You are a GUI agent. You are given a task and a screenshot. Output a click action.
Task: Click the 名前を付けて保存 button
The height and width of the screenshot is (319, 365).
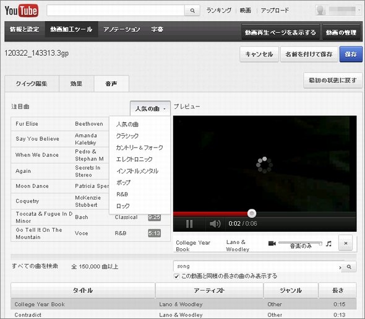click(309, 55)
